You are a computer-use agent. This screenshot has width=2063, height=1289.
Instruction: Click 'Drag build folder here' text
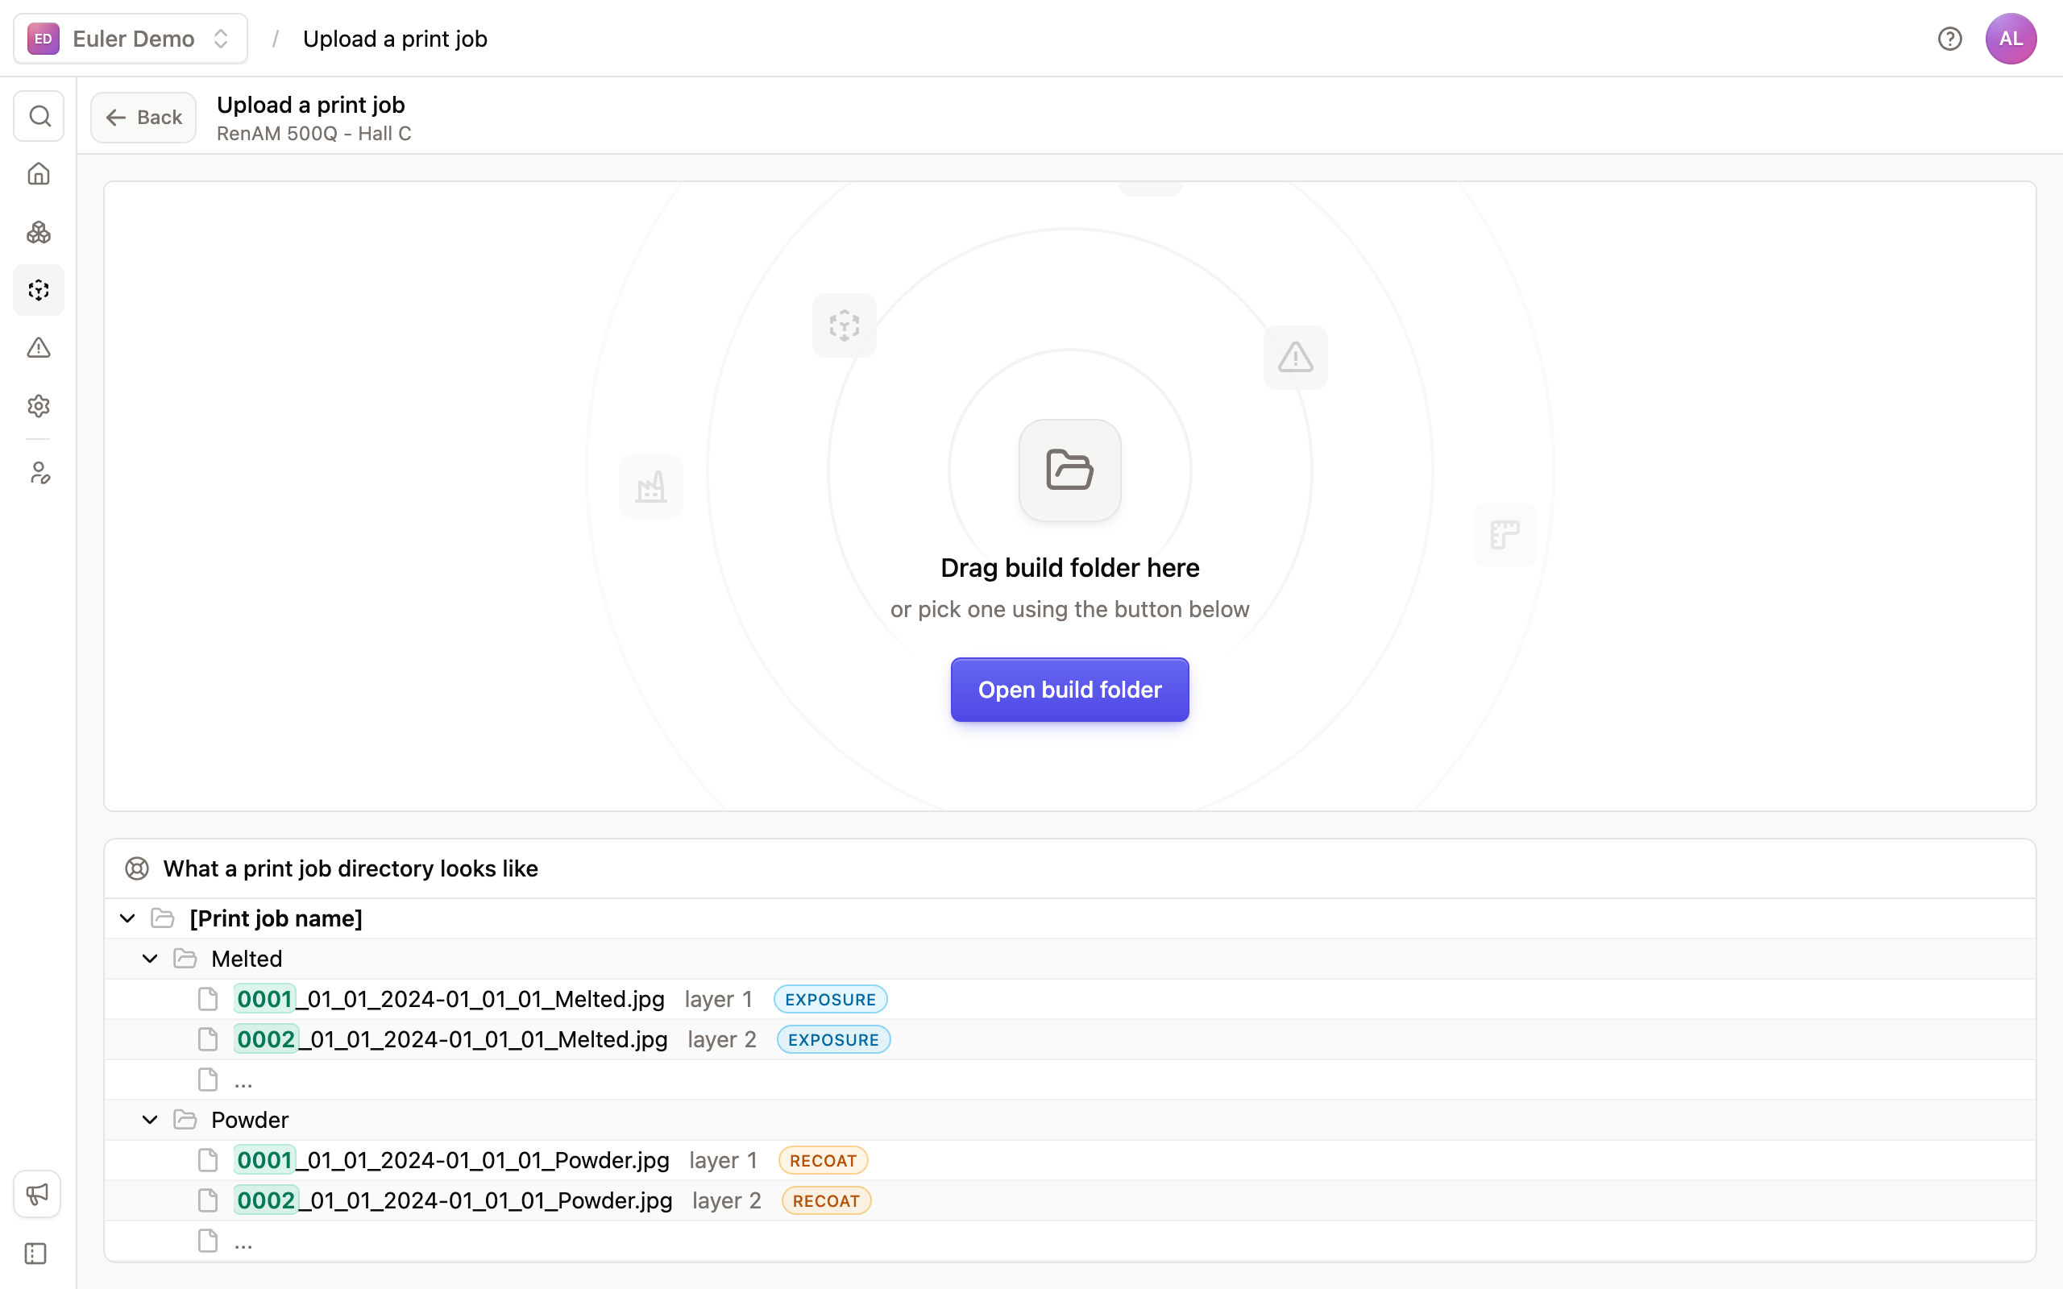click(x=1070, y=568)
